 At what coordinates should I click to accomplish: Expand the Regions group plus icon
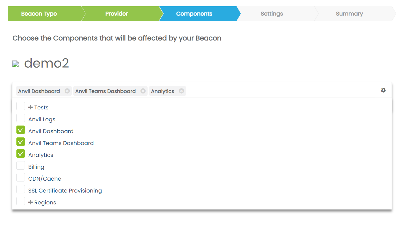[x=31, y=202]
